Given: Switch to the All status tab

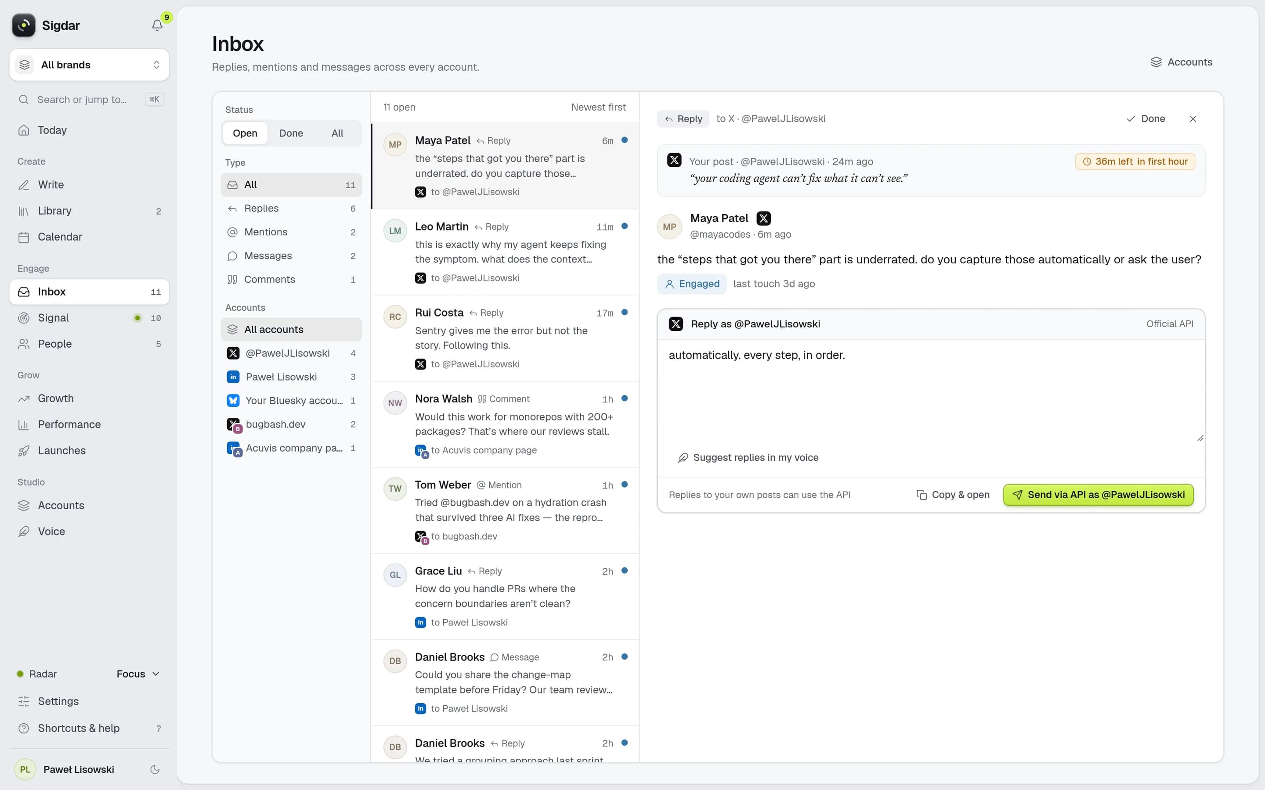Looking at the screenshot, I should click(x=337, y=133).
